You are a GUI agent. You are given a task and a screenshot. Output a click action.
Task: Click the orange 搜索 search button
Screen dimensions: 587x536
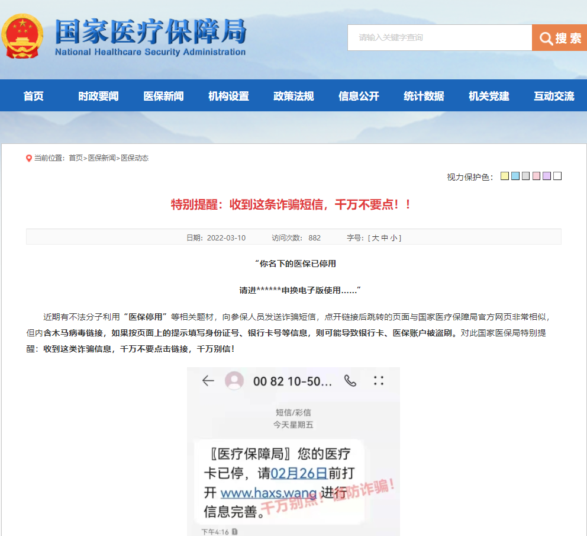click(x=559, y=38)
